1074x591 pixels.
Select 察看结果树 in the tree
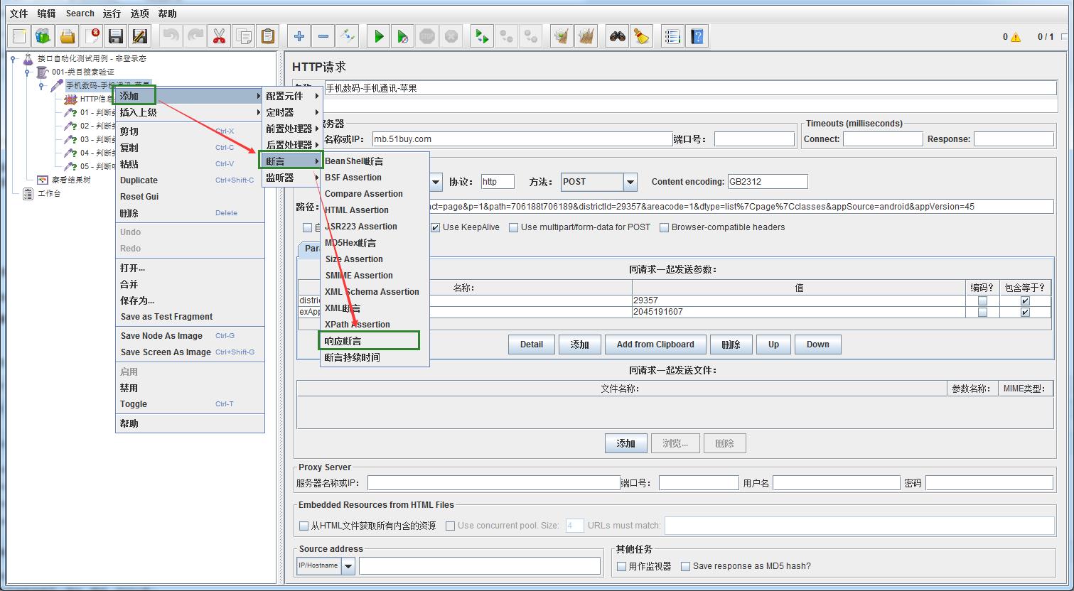[71, 180]
